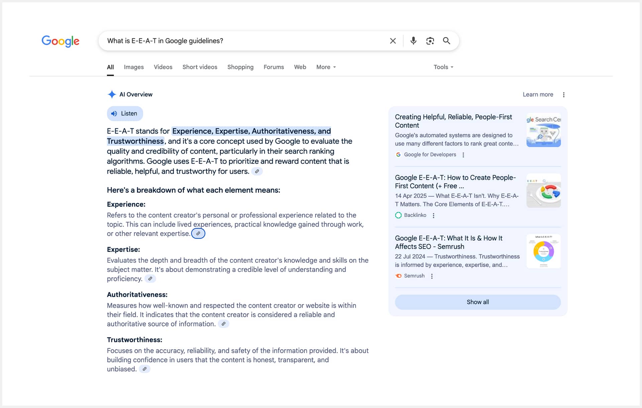Open source link icon after Authoritativeness paragraph
This screenshot has height=408, width=642.
pos(223,324)
